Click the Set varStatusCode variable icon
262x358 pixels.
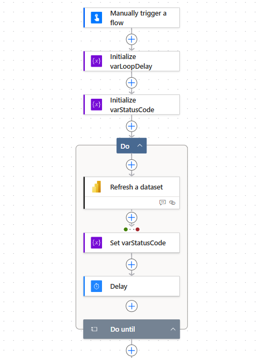(x=97, y=243)
